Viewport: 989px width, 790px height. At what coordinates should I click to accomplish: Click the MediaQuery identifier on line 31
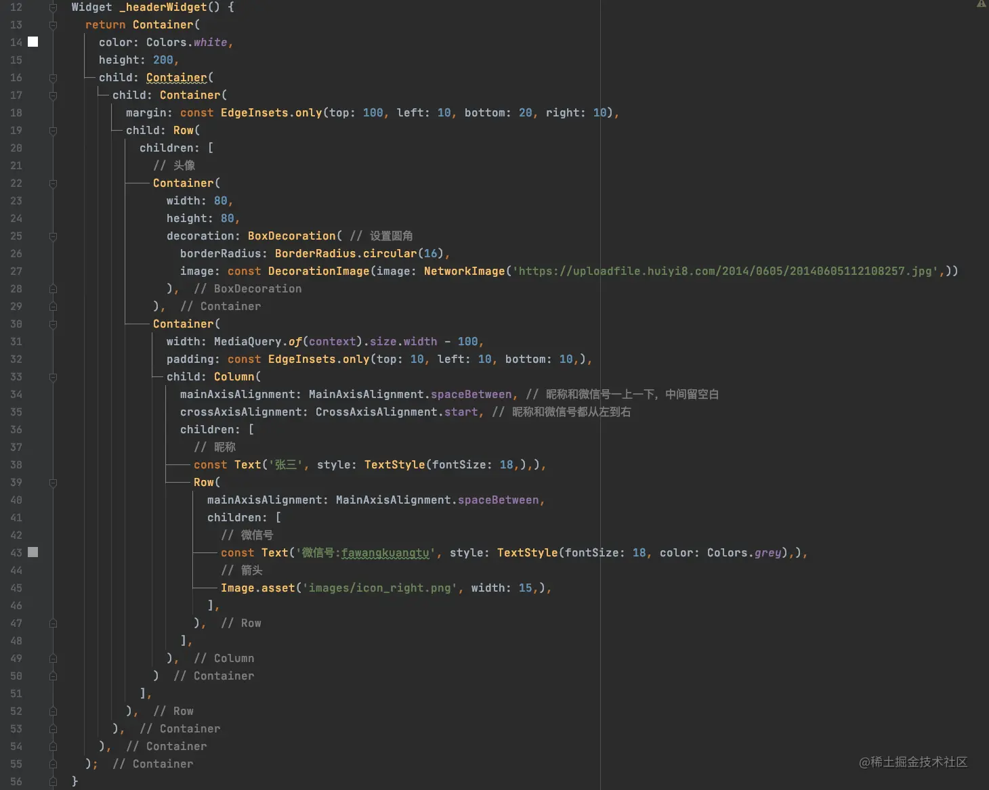(247, 342)
